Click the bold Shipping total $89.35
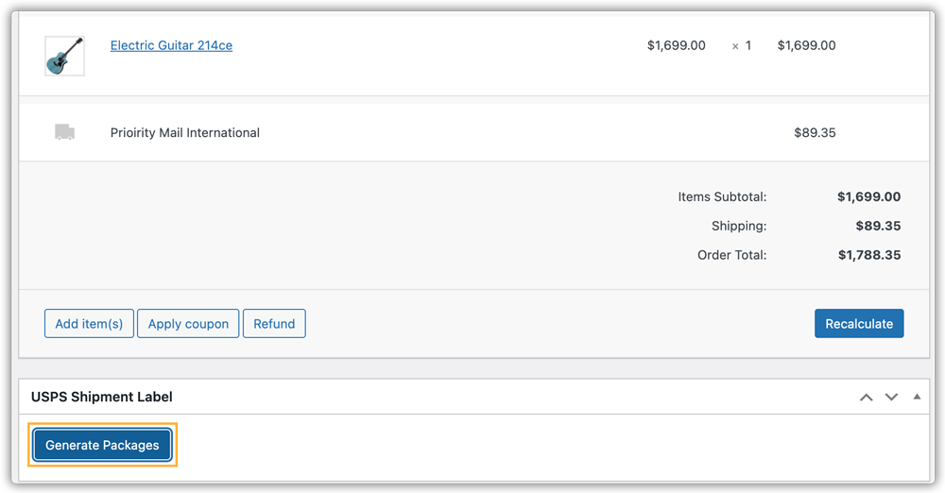Image resolution: width=945 pixels, height=493 pixels. [878, 227]
